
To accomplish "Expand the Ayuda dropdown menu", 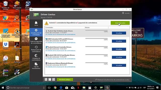I will pyautogui.click(x=128, y=13).
